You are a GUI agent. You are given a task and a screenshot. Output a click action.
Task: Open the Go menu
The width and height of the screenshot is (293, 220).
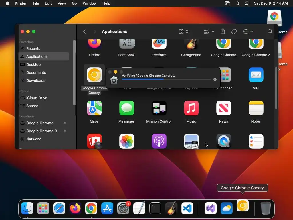pyautogui.click(x=74, y=3)
